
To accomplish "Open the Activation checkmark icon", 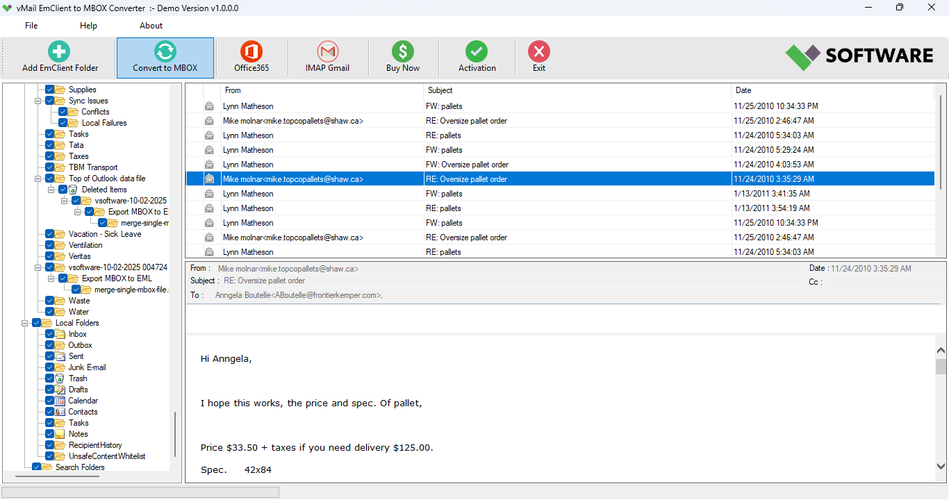I will pyautogui.click(x=477, y=51).
